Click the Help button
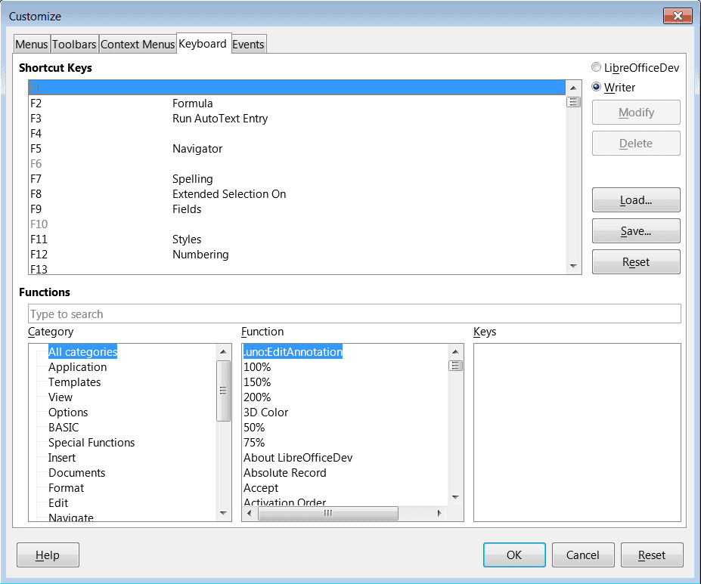 (x=48, y=555)
